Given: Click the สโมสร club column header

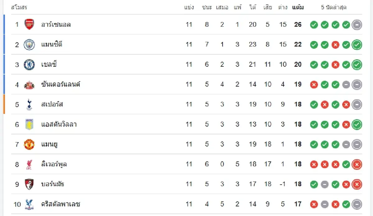Looking at the screenshot, I should [x=19, y=7].
